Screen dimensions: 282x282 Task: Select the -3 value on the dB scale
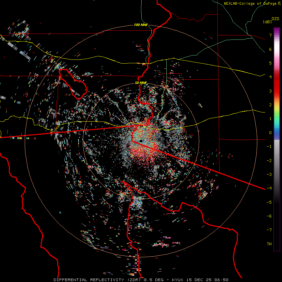pos(269,175)
